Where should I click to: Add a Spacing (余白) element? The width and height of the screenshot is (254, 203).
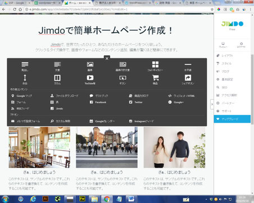point(25,79)
